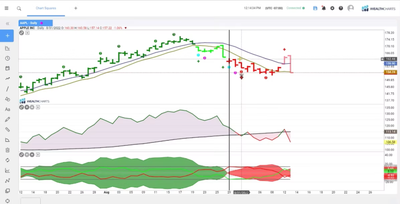
Task: Click the UTC -07:00 timezone label
Action: [274, 8]
